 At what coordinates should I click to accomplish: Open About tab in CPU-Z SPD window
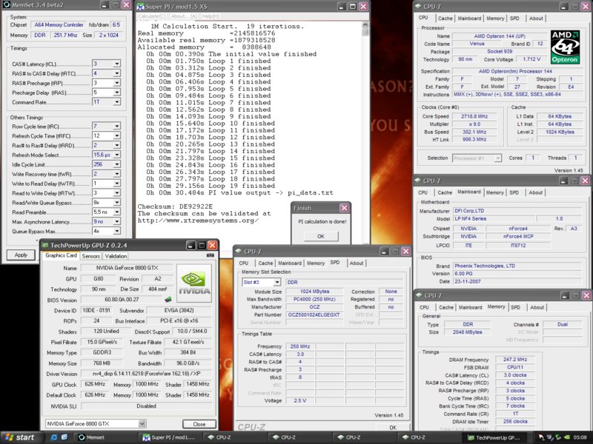(x=357, y=263)
